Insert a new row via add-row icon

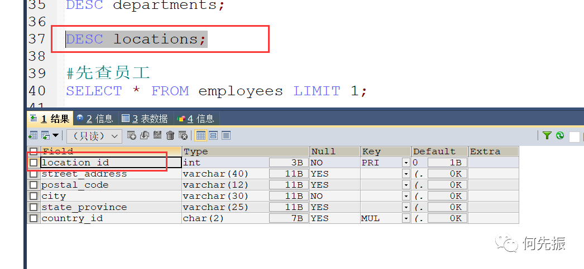click(131, 136)
